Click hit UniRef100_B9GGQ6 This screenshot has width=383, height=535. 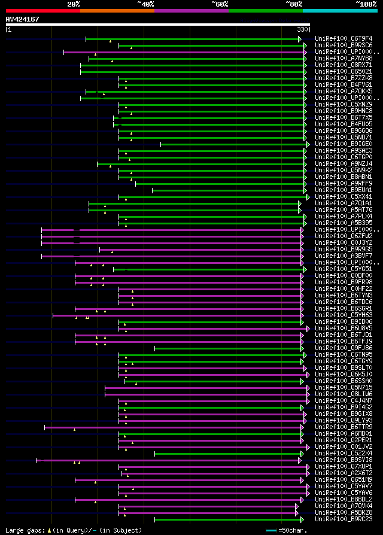344,130
